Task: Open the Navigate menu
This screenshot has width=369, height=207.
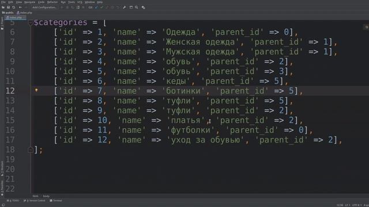Action: (x=29, y=2)
